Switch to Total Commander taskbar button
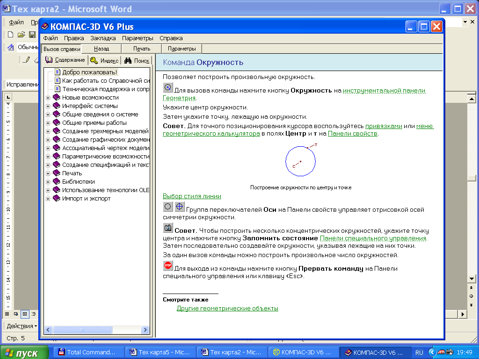 (x=89, y=352)
